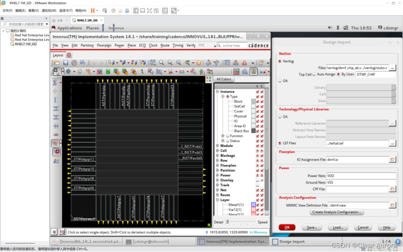Toggle Overlay visibility checkbox
The image size is (403, 252).
[258, 180]
